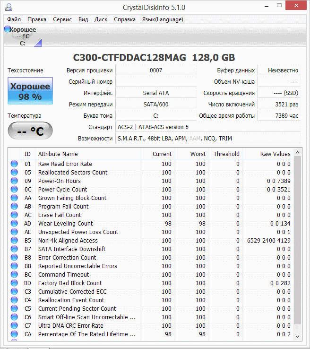
Task: Click raw value 6529 2400 4129
Action: point(268,240)
